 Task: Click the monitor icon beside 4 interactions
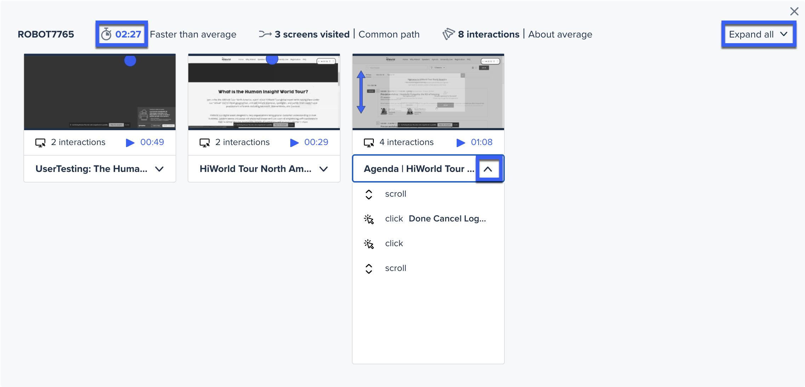pyautogui.click(x=369, y=143)
